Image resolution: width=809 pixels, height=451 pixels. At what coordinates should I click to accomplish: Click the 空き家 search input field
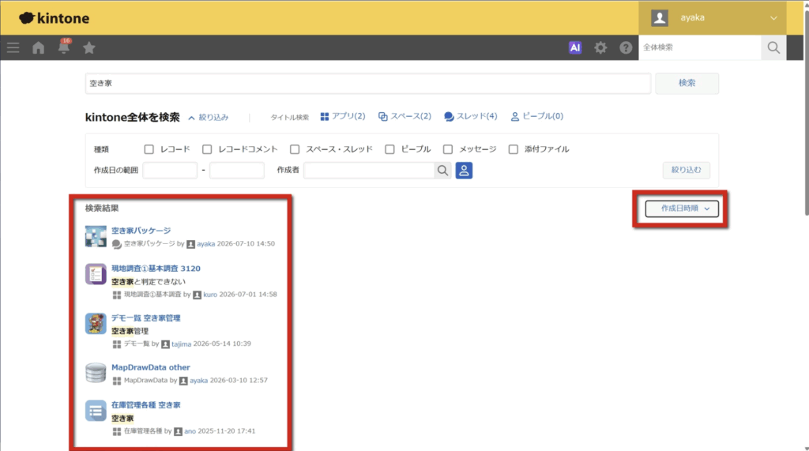pyautogui.click(x=368, y=83)
